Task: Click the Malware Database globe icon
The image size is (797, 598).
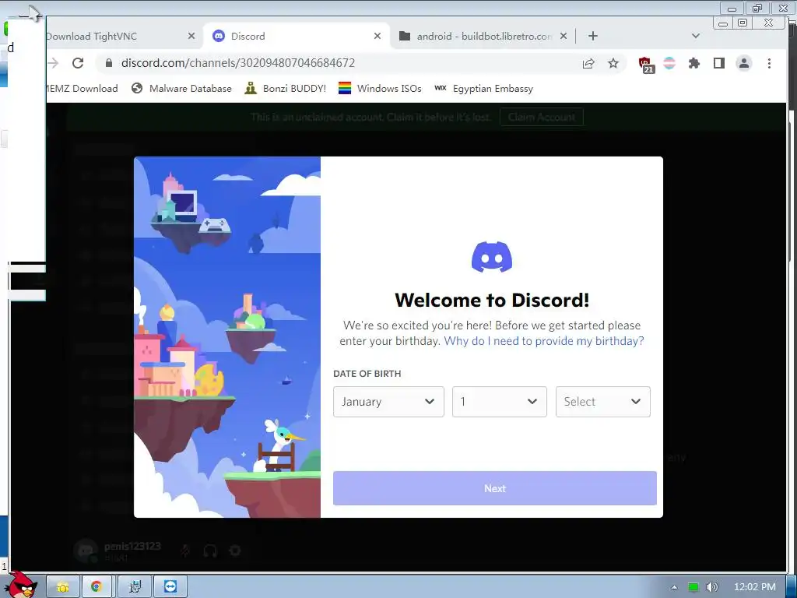Action: (137, 89)
